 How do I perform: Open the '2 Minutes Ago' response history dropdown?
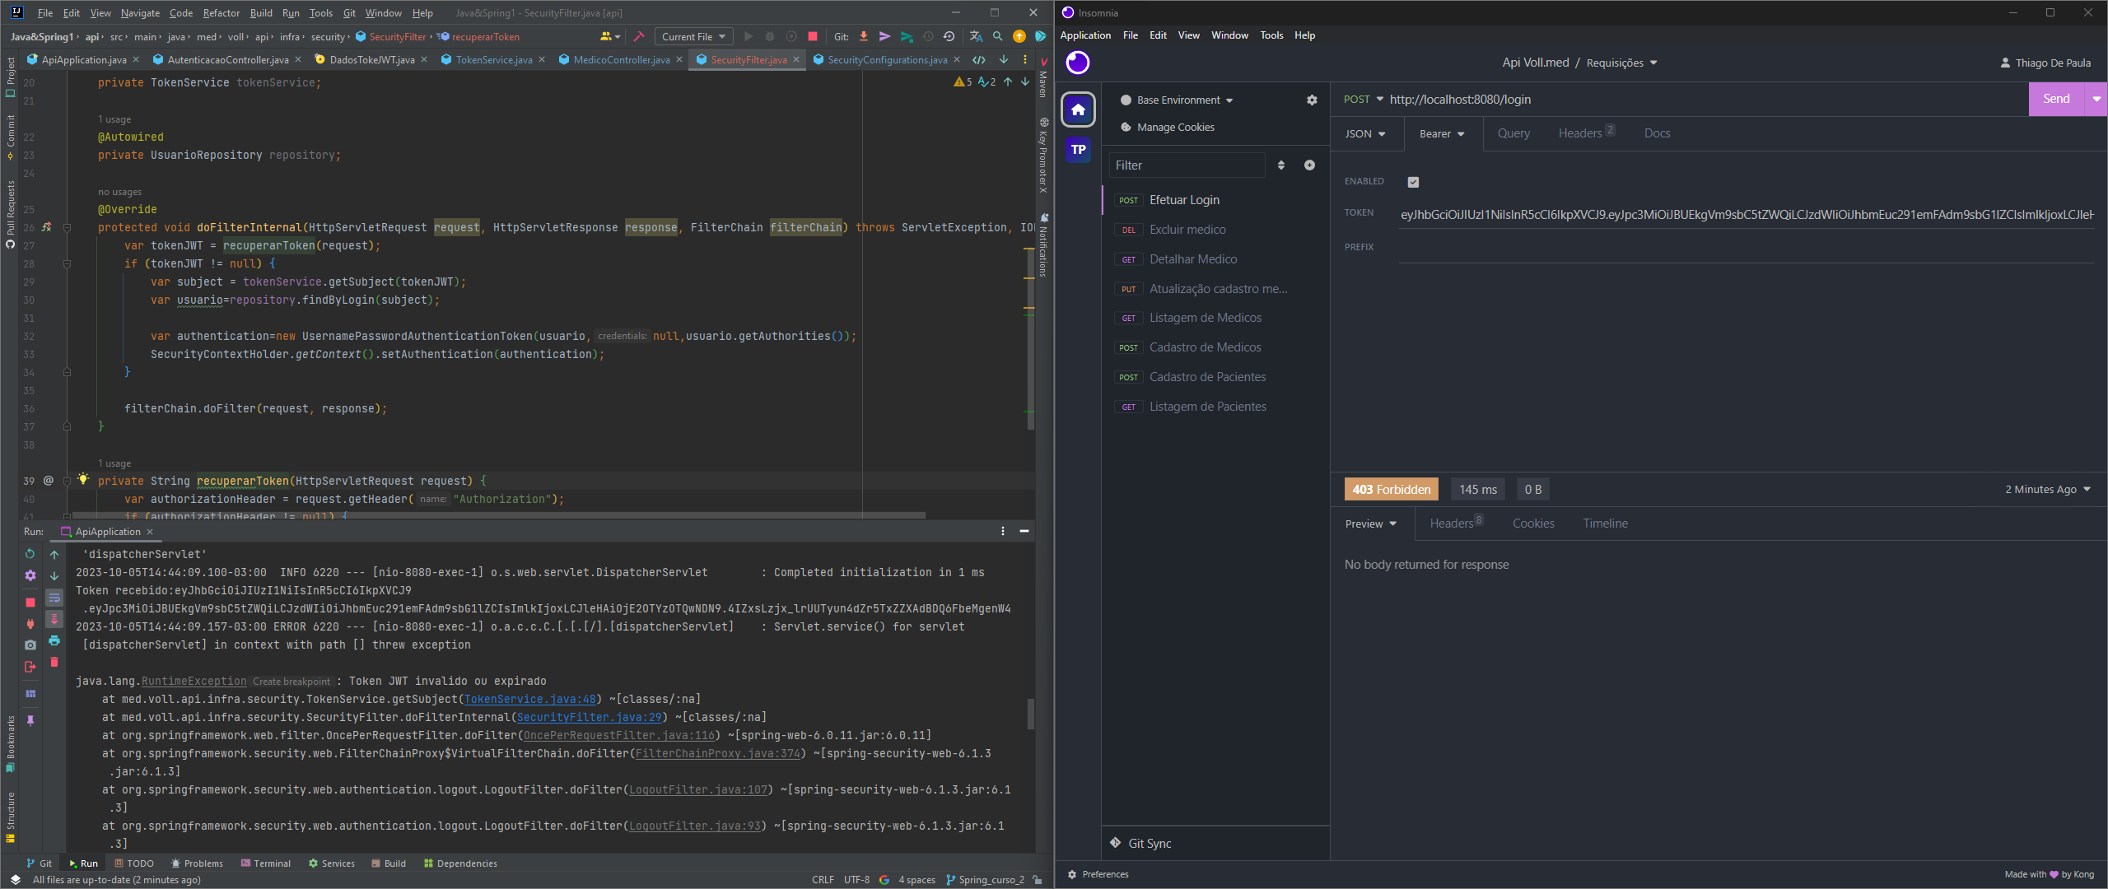[x=2048, y=489]
